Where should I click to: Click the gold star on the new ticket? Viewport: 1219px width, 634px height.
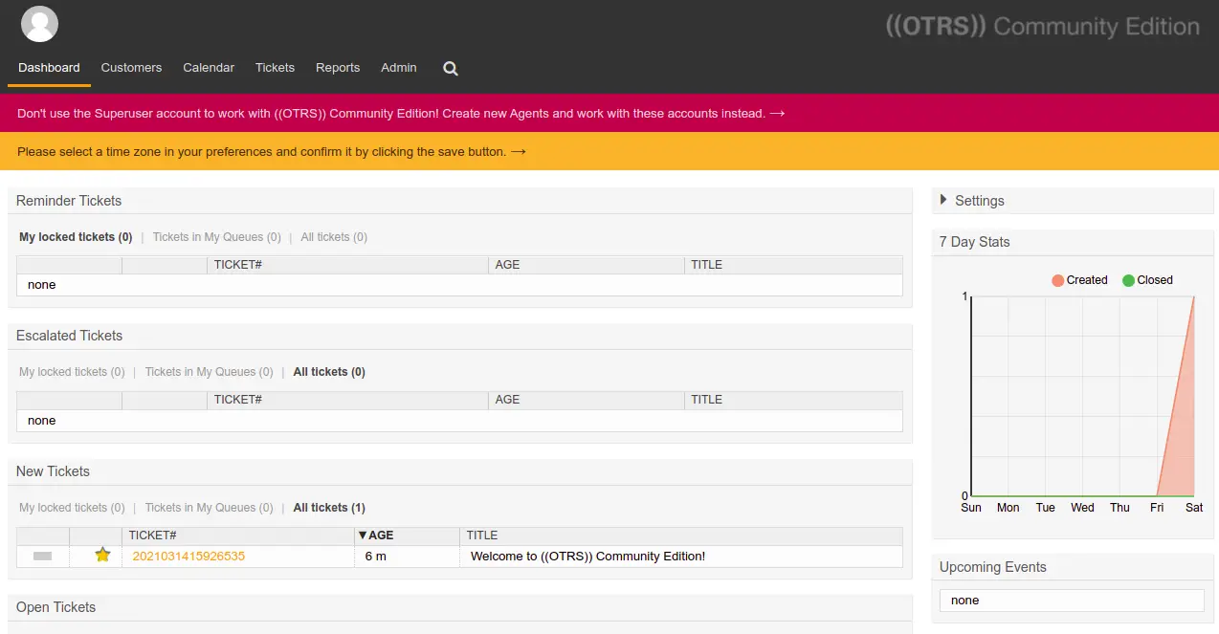102,555
